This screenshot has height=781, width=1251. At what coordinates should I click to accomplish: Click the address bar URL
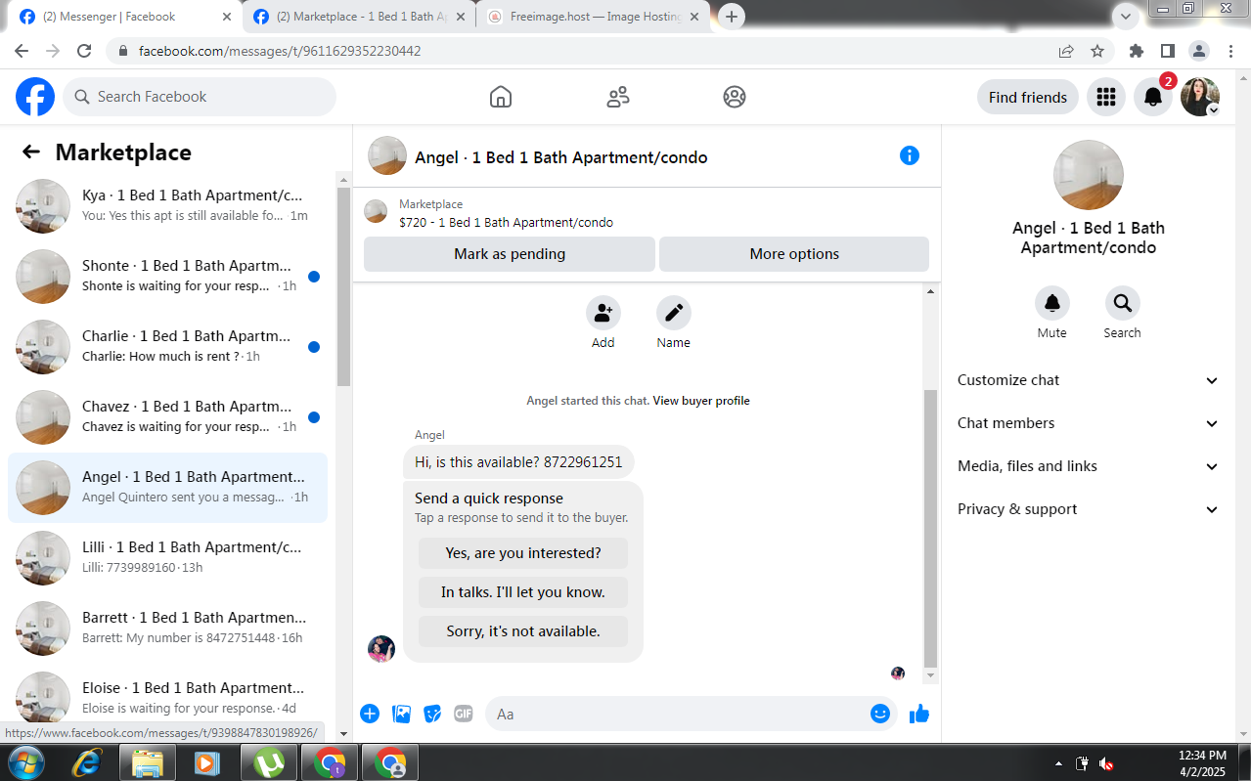click(280, 51)
